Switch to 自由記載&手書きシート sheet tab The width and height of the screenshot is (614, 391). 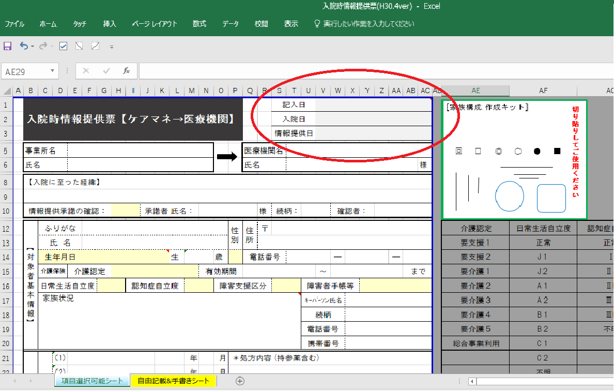point(173,381)
